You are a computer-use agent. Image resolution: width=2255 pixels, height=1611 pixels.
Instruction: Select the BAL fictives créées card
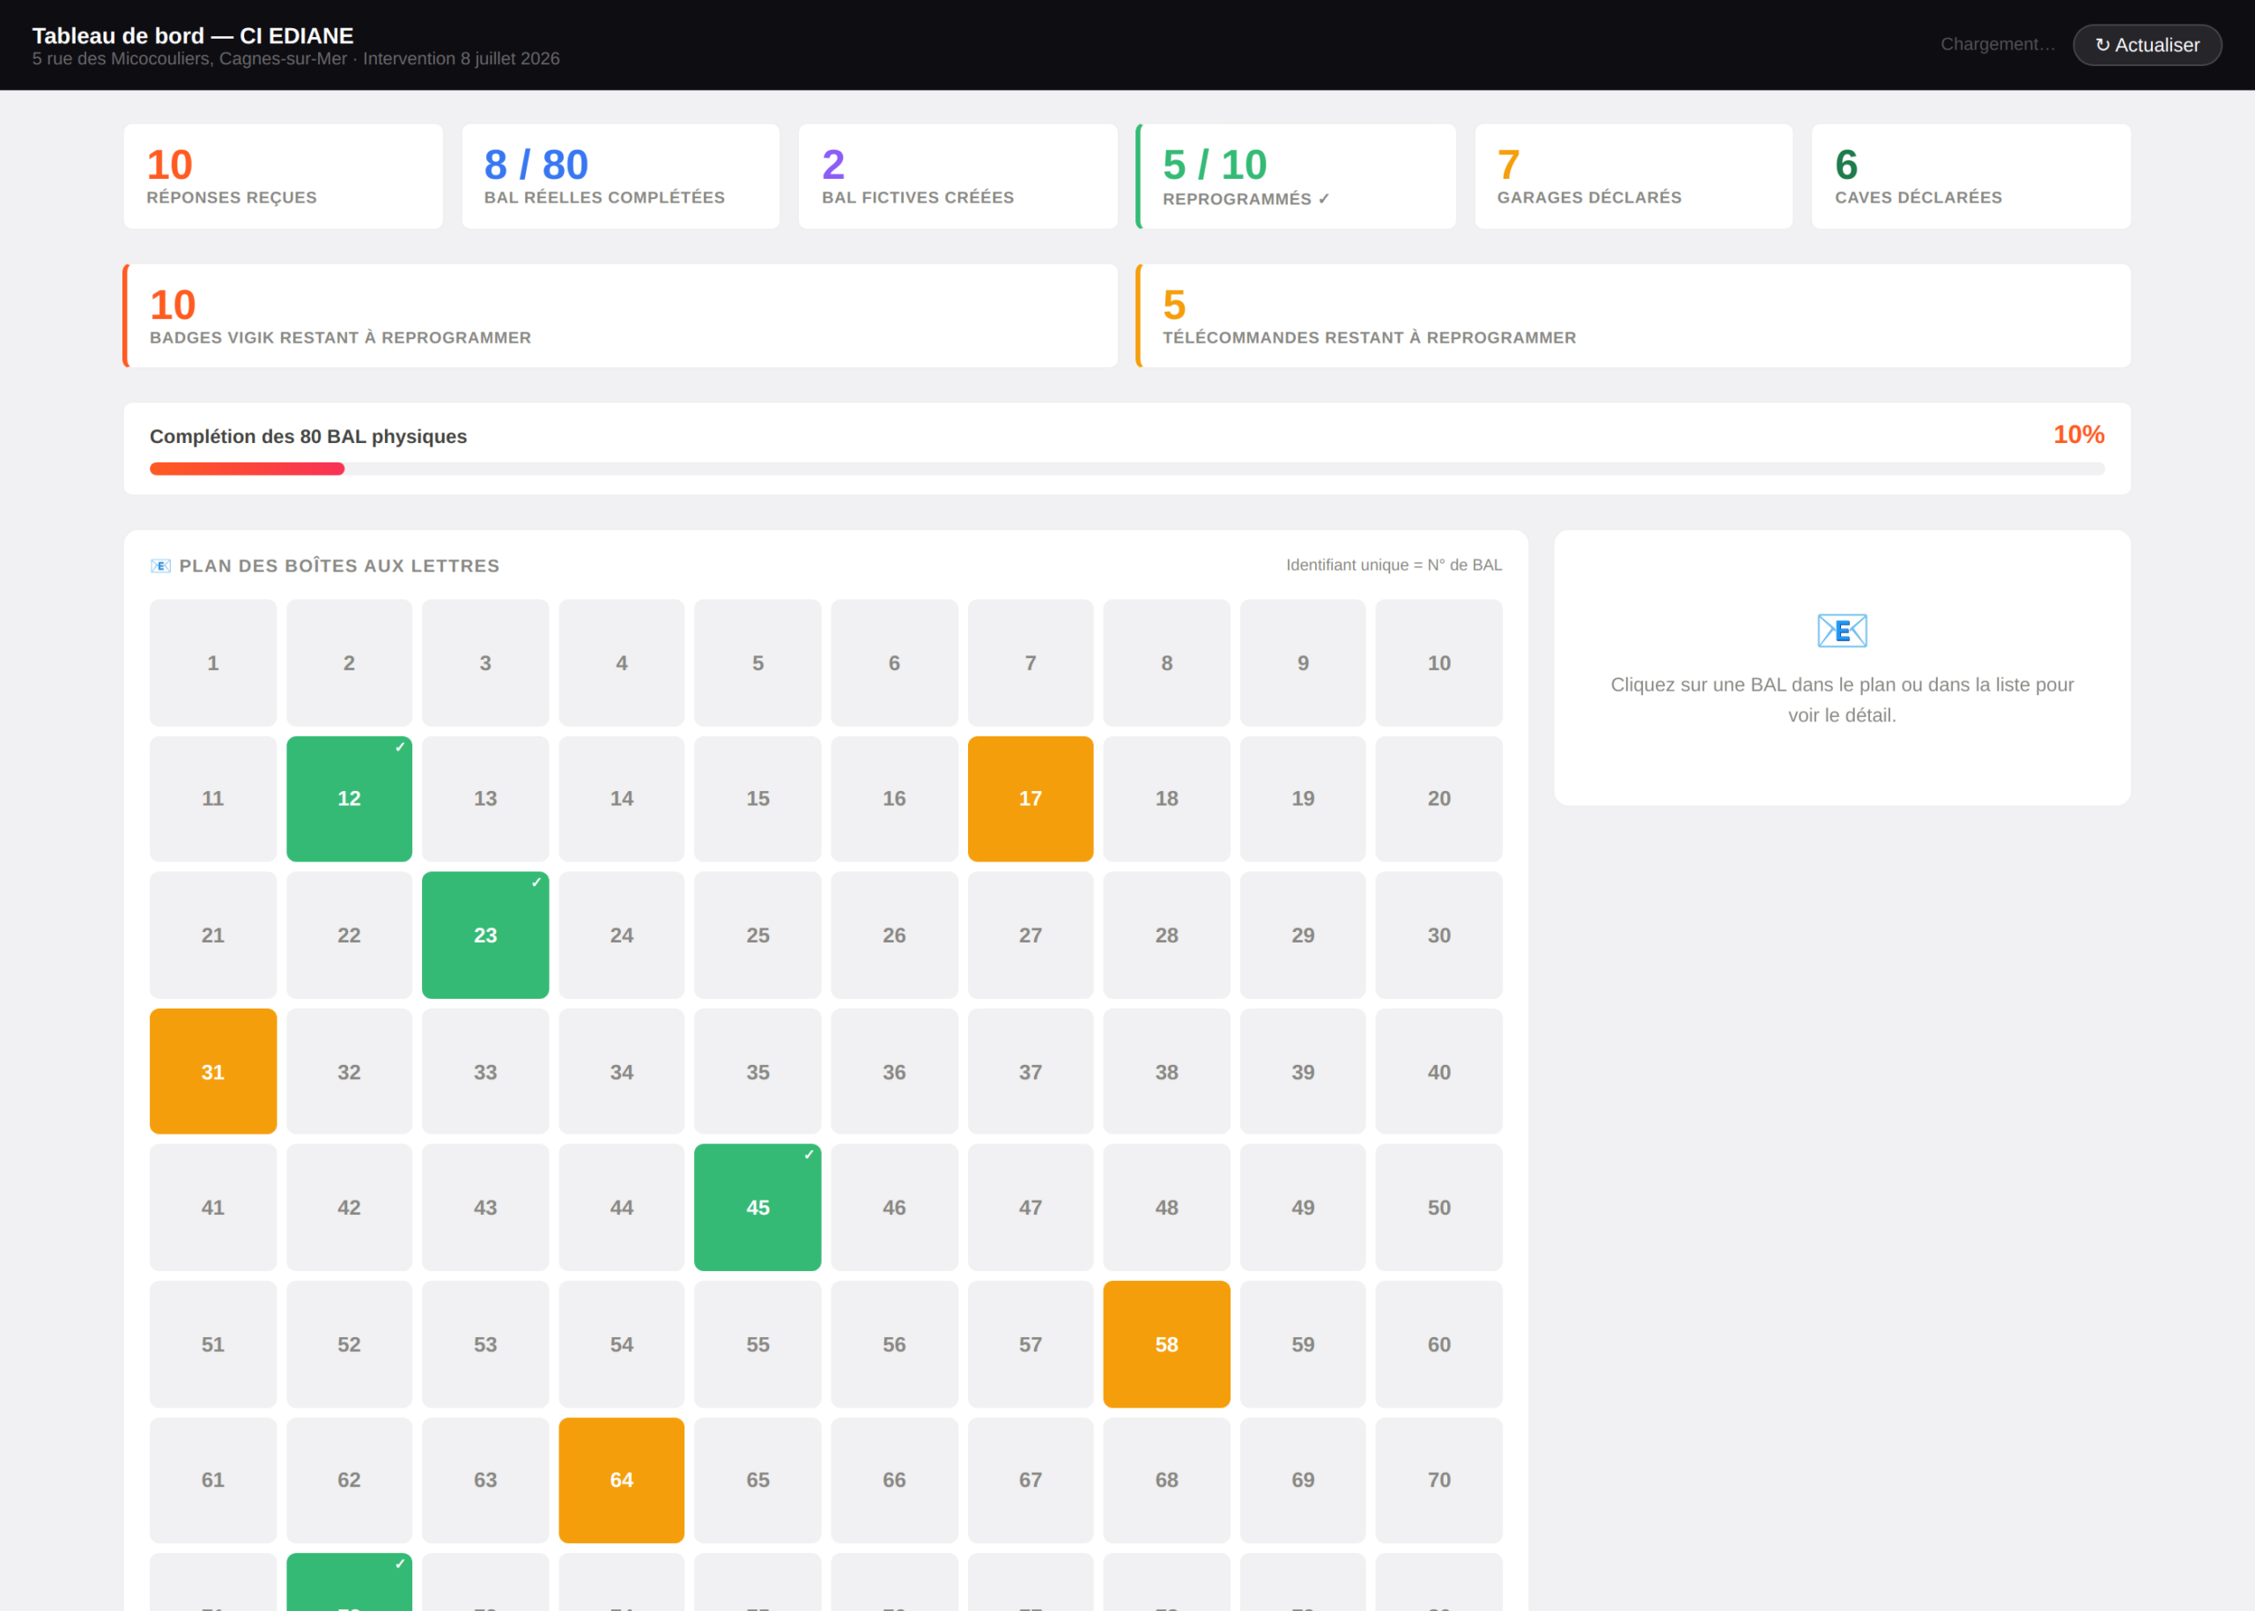[957, 176]
